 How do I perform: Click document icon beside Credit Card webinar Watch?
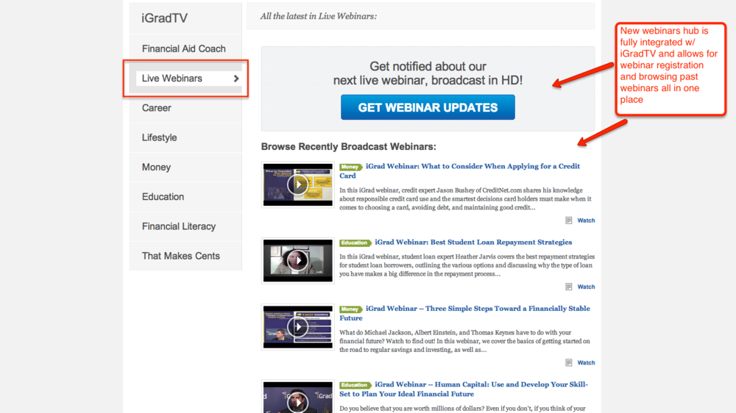[569, 220]
